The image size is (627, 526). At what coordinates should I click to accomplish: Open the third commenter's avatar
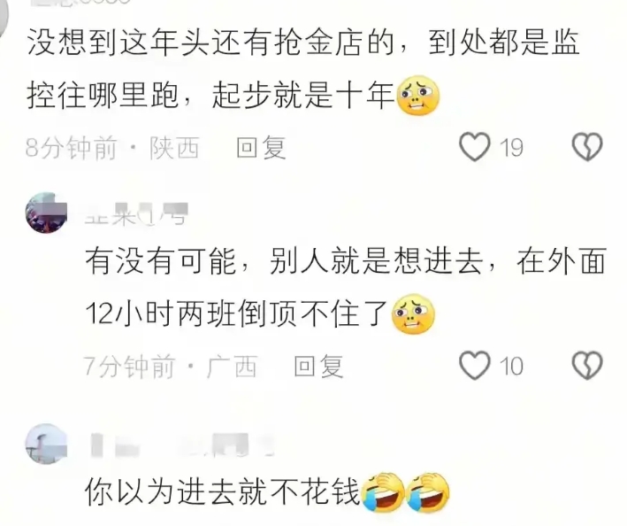tap(46, 444)
